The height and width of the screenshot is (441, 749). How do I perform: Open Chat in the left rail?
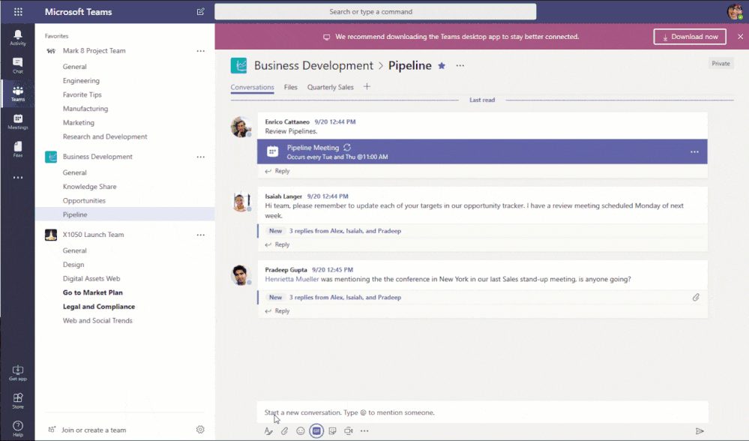(x=18, y=65)
